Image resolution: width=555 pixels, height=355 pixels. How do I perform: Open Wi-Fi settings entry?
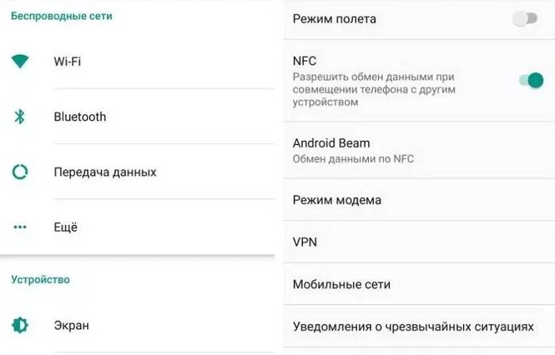(x=137, y=62)
